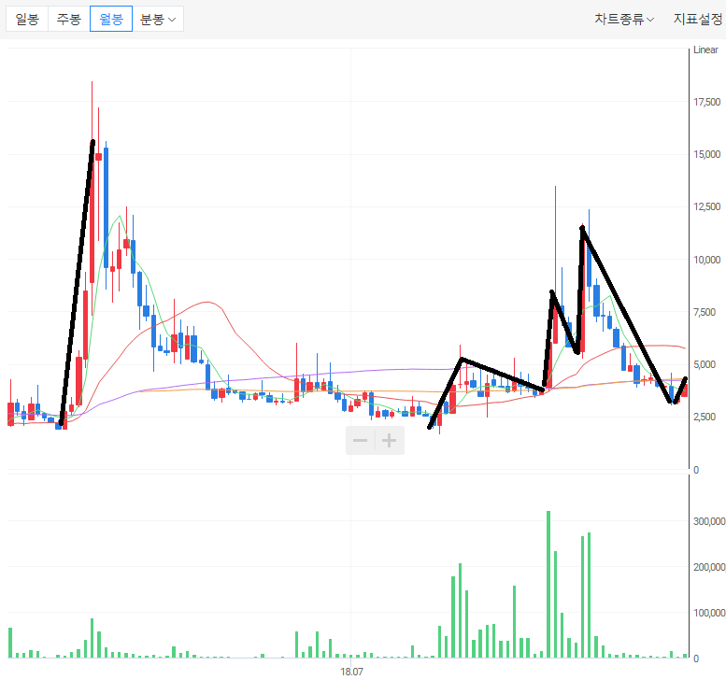Click the 200,000 volume axis label

click(x=709, y=567)
